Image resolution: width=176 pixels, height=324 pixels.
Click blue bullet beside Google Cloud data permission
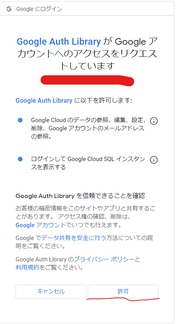[20, 120]
